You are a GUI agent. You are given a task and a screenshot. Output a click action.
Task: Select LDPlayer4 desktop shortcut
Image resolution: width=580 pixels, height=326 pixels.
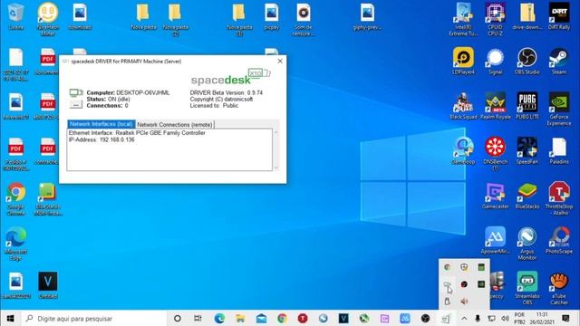[463, 61]
